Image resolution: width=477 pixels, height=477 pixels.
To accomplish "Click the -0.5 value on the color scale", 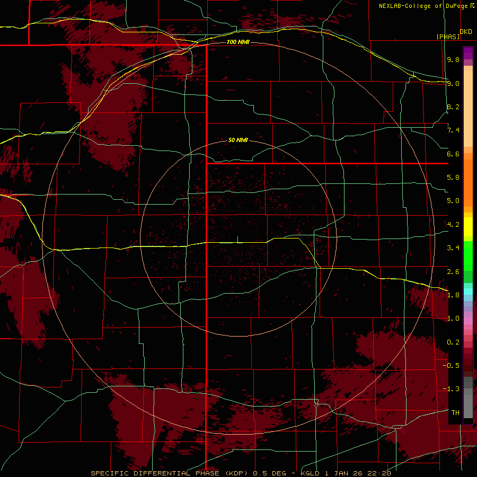I will (451, 366).
